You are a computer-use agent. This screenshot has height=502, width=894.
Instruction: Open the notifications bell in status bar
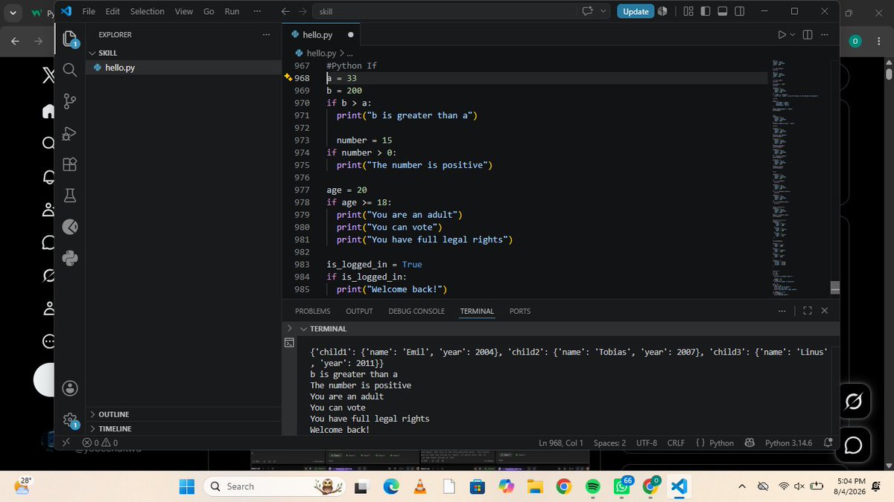(x=828, y=443)
